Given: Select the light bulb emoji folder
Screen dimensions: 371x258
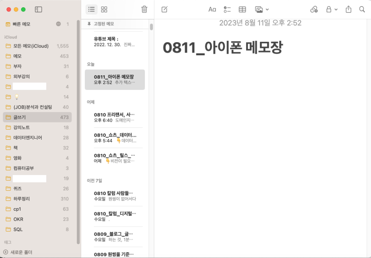Looking at the screenshot, I should pyautogui.click(x=37, y=97).
